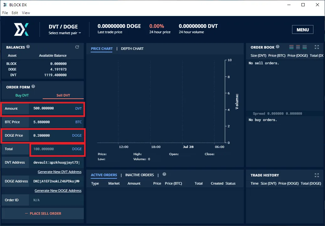The width and height of the screenshot is (325, 226).
Task: Click Price (DOGE) order book column header
Action: coord(297,55)
